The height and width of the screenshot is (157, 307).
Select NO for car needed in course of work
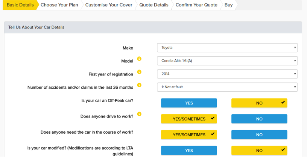259,135
